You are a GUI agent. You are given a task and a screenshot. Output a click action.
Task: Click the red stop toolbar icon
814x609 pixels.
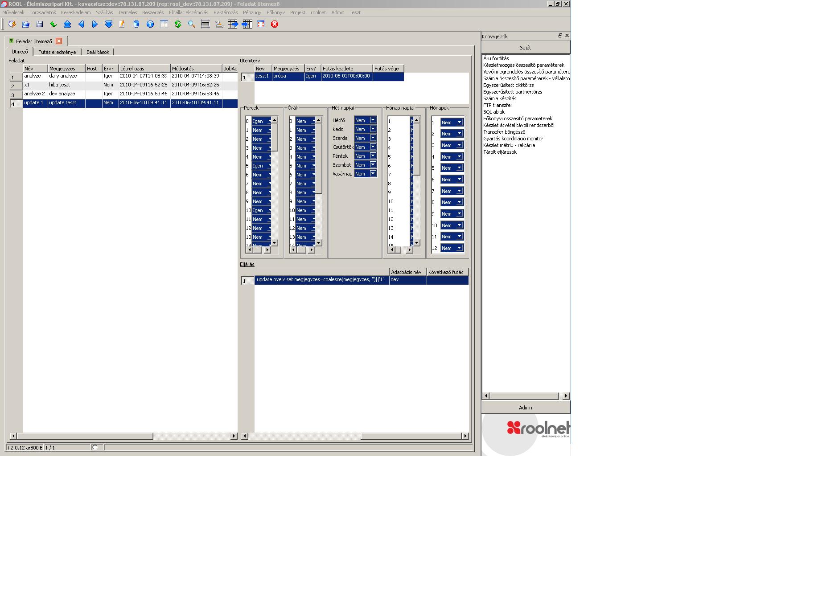(x=275, y=24)
